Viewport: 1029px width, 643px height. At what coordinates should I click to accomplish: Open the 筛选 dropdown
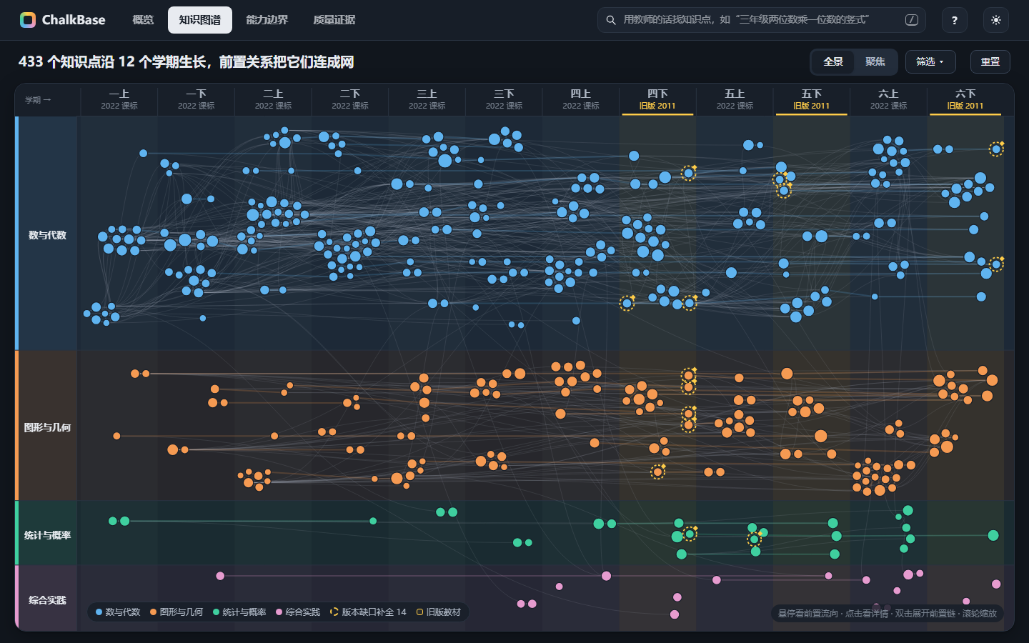click(x=930, y=62)
